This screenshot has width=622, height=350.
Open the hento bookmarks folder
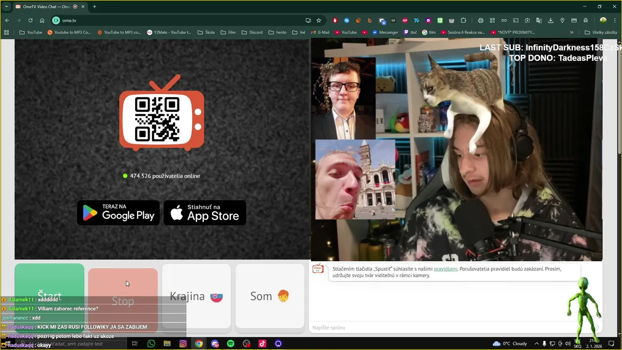click(x=277, y=33)
